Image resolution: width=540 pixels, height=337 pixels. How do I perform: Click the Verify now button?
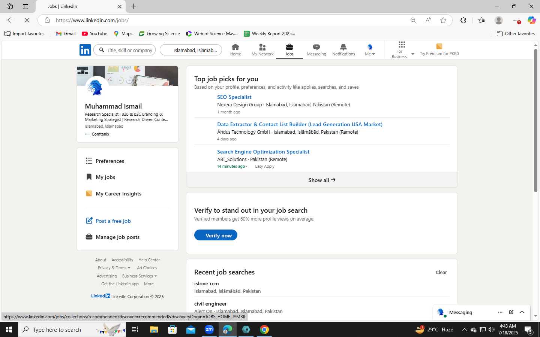click(216, 235)
